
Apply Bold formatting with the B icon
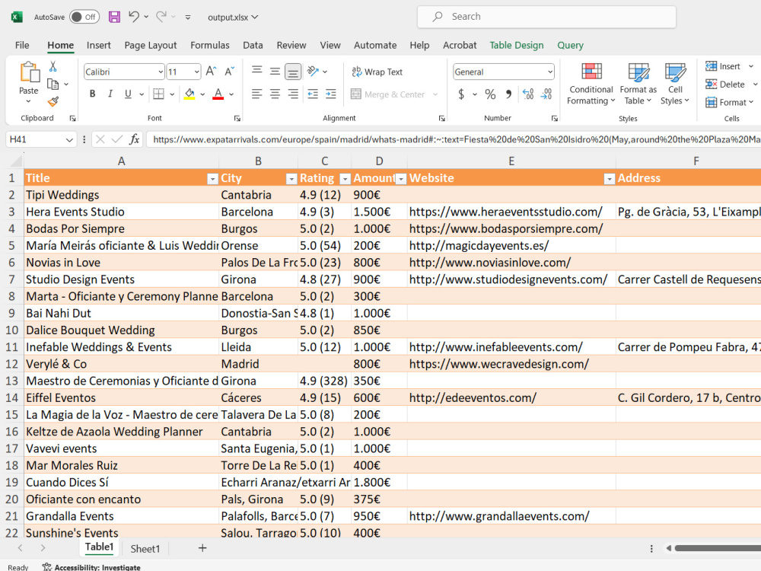92,94
